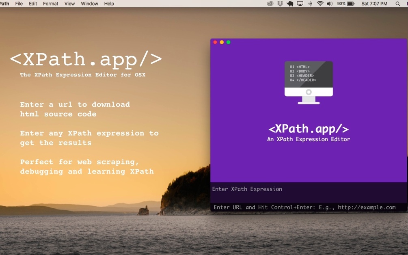Open the Creative Cloud menu bar icon

270,4
